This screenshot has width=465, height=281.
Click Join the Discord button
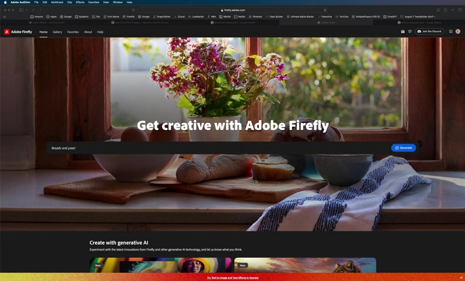click(x=429, y=32)
